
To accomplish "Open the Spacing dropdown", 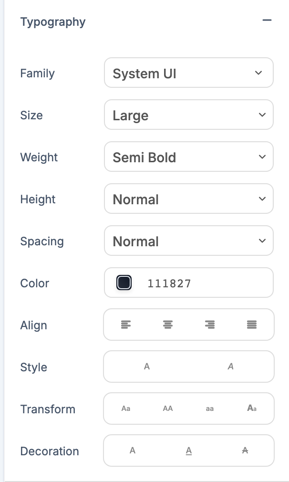I will coord(188,241).
